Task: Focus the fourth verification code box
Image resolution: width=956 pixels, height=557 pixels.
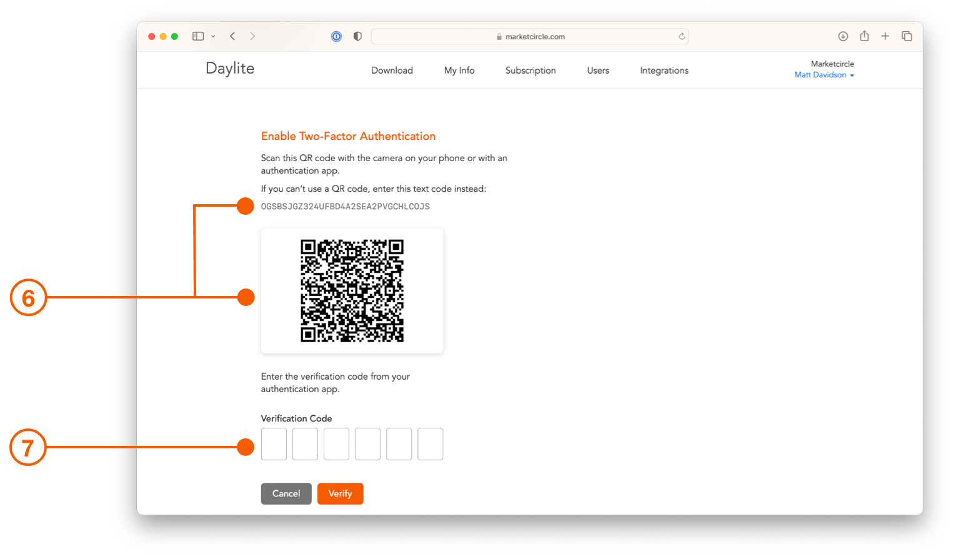Action: coord(367,444)
